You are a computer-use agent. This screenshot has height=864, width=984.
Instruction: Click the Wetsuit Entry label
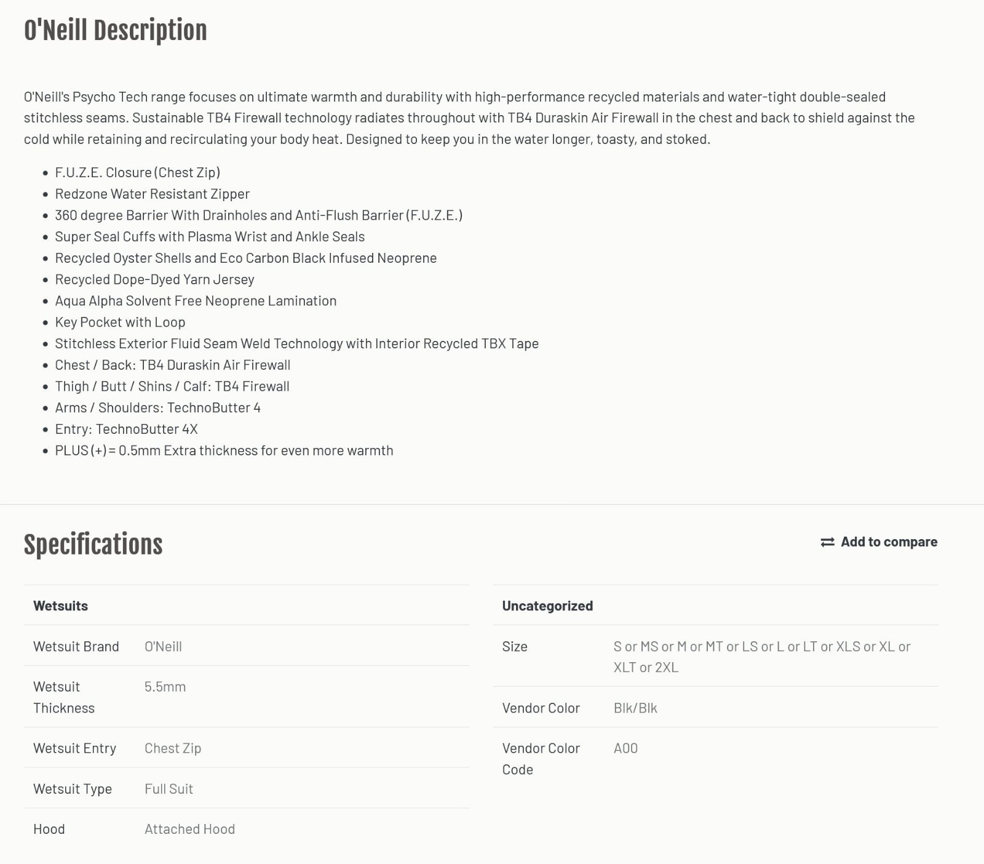(x=74, y=748)
